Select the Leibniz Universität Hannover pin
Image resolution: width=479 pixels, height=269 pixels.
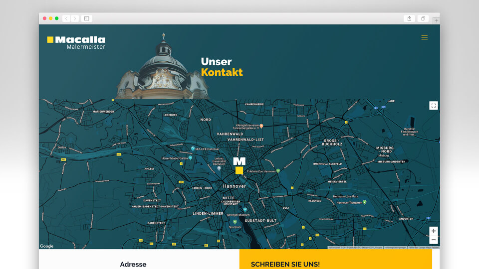click(219, 168)
